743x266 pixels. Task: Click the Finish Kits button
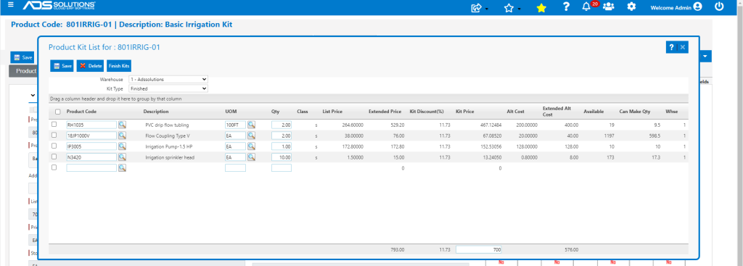[x=119, y=66]
